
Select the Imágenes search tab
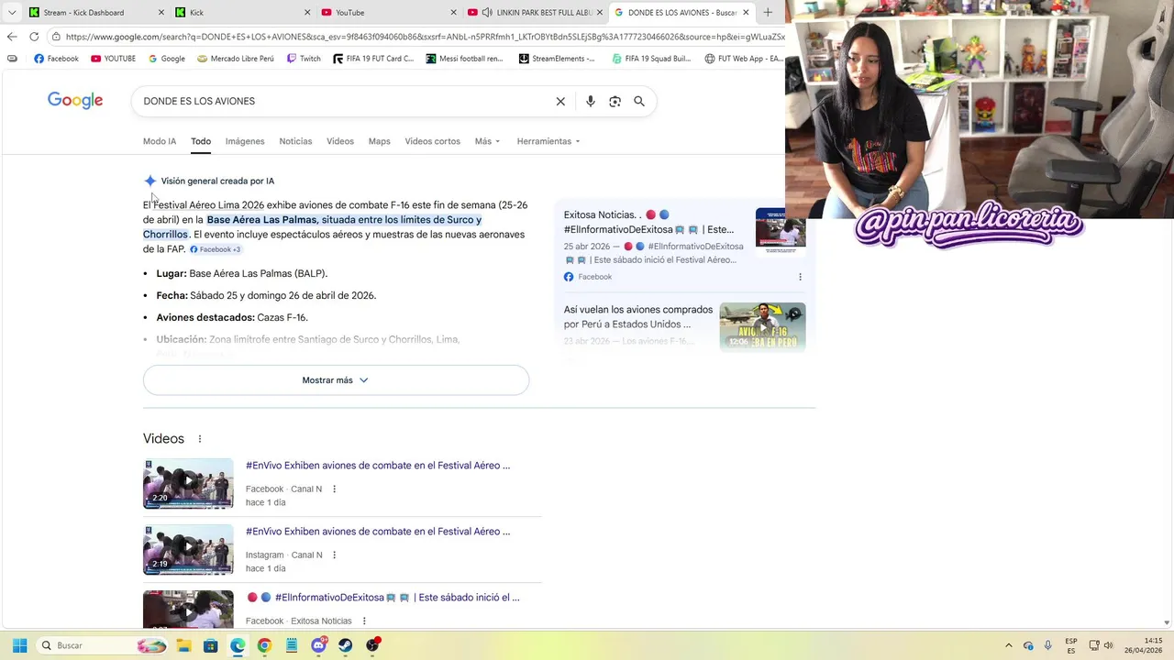click(245, 141)
